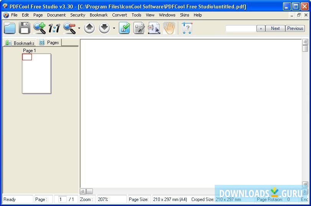The image size is (311, 206).
Task: Open the zoom options dropdown arrow beside the zoom out icon
Action: pyautogui.click(x=79, y=28)
